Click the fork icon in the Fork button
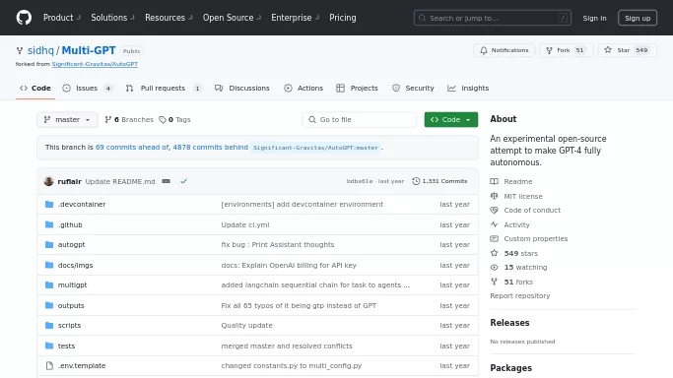The width and height of the screenshot is (673, 378). (549, 50)
